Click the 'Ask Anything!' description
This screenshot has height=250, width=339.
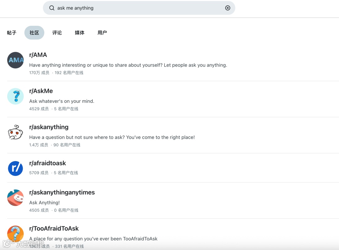click(x=45, y=203)
